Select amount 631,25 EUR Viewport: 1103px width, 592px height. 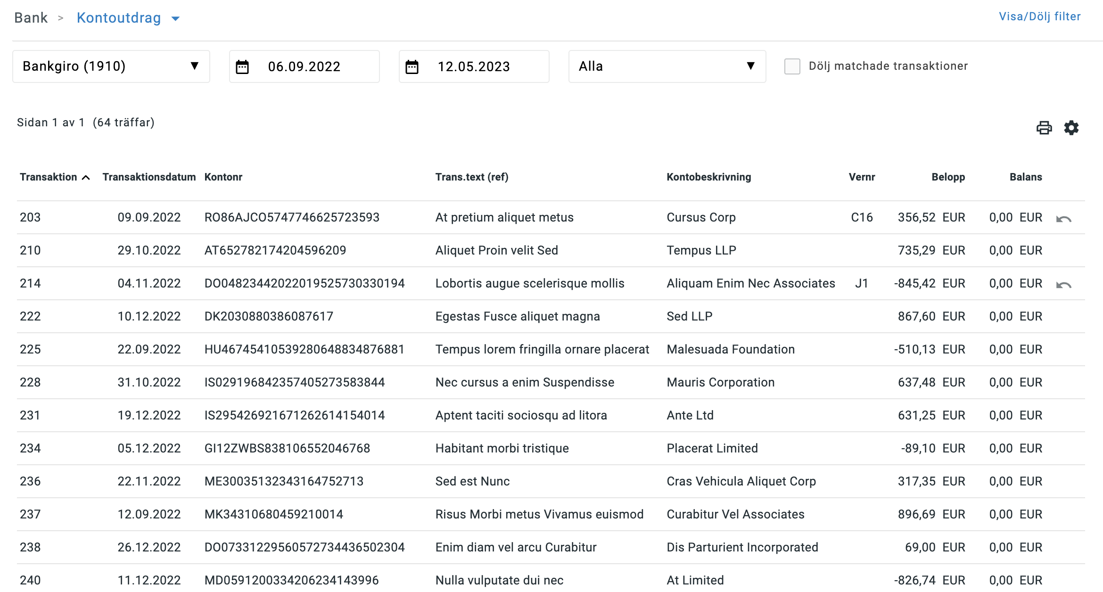(x=931, y=415)
